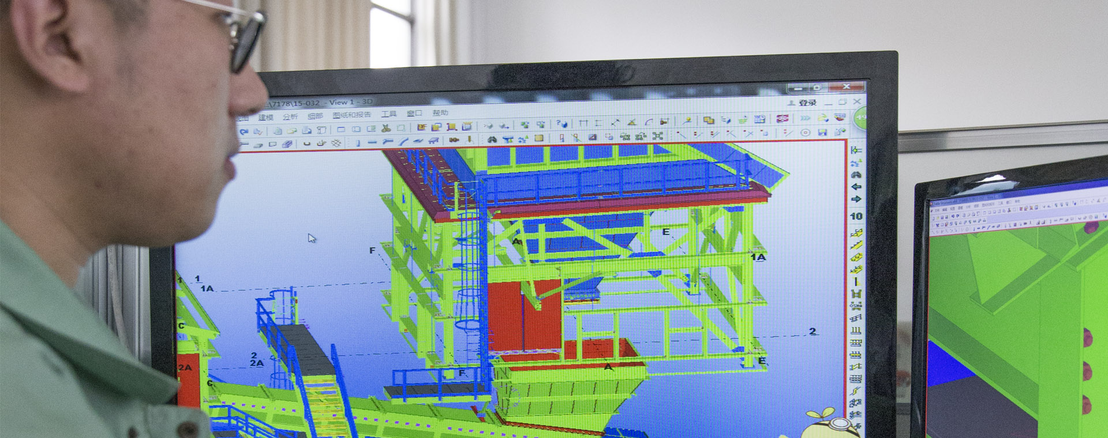This screenshot has width=1108, height=438.
Task: Click the redo arrow icon in toolbar
Action: point(244,131)
